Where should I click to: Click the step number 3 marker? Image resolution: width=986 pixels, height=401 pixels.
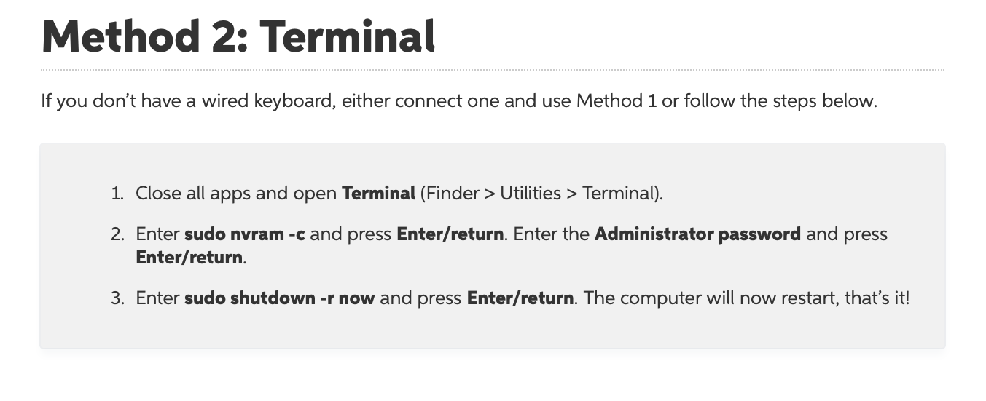tap(118, 298)
